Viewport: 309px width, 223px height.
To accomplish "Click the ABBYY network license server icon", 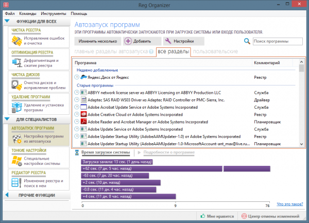I will pyautogui.click(x=83, y=92).
